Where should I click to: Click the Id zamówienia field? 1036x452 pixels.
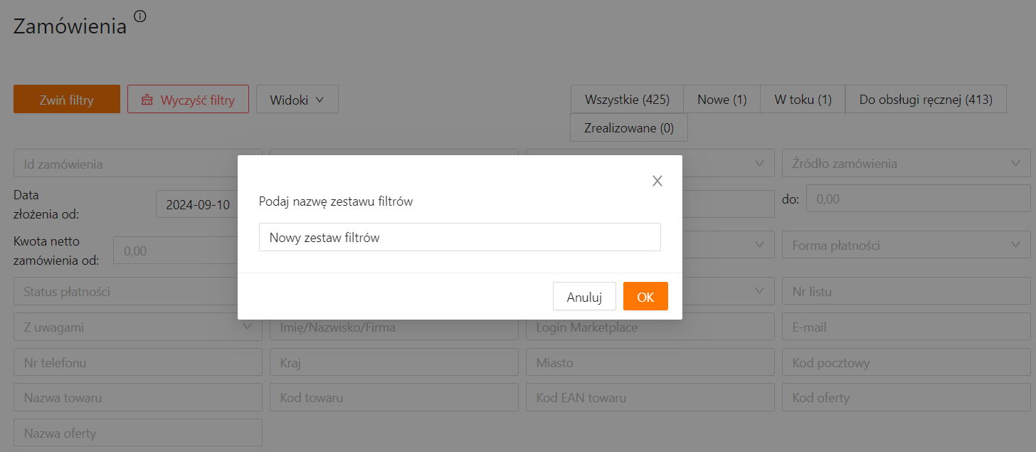click(x=137, y=164)
